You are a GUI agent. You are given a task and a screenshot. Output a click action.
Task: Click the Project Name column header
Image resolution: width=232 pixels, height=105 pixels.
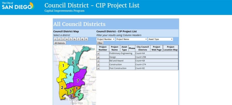point(115,48)
